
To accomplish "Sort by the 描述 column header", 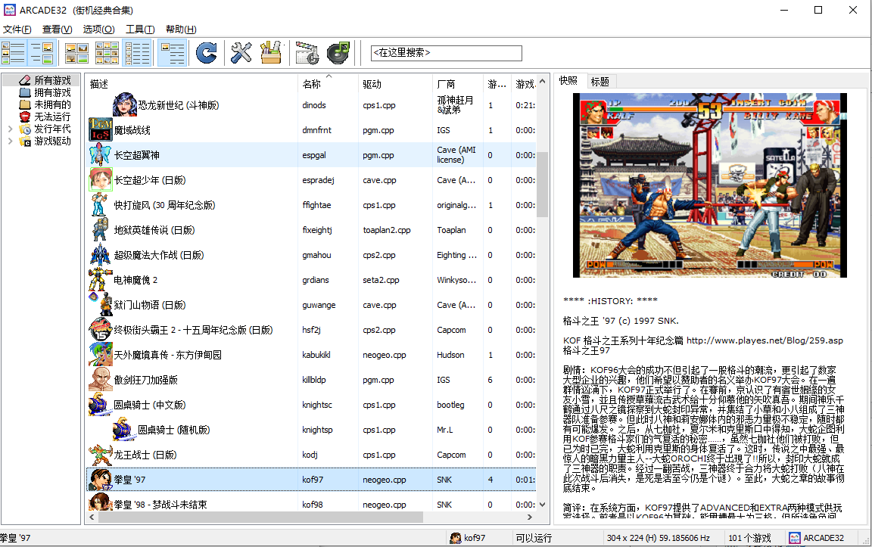I will pyautogui.click(x=192, y=84).
